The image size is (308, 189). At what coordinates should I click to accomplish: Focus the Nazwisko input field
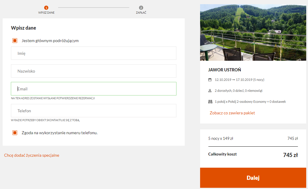pyautogui.click(x=94, y=71)
